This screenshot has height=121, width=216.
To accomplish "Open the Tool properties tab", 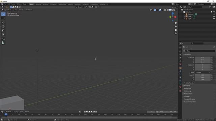I will (x=180, y=47).
